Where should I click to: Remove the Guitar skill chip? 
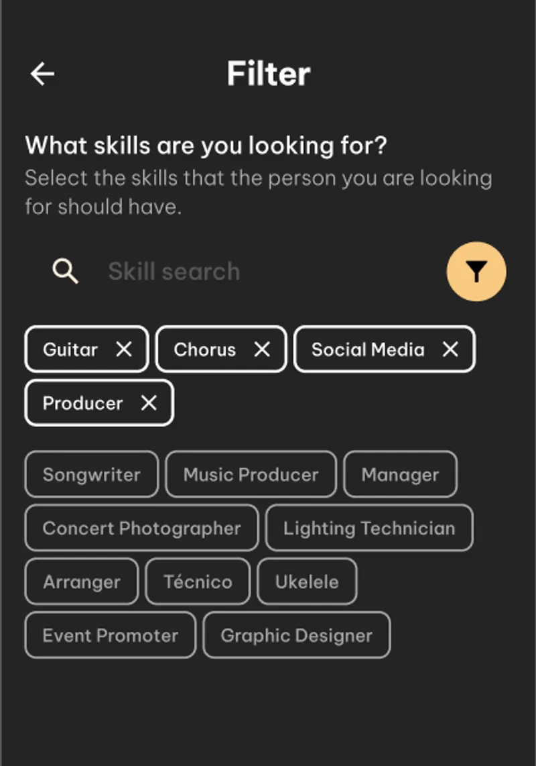[x=124, y=349]
